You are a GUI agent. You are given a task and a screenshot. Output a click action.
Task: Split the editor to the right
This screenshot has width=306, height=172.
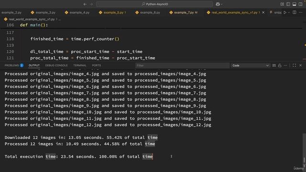click(295, 12)
